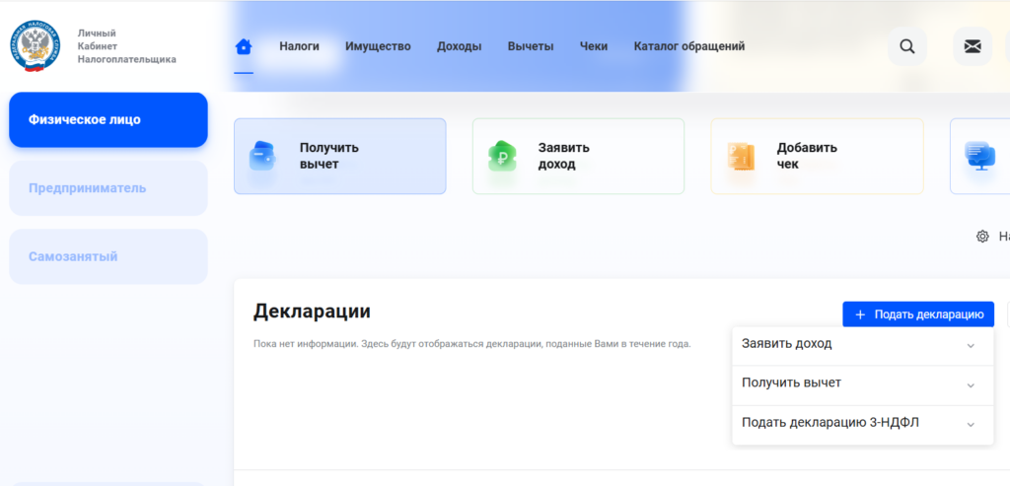Screen dimensions: 1010x486
Task: Go to the Доходы section
Action: pos(459,46)
